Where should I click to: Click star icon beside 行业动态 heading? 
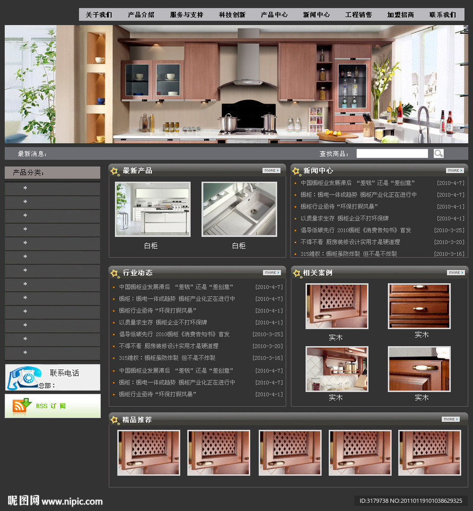tap(115, 273)
